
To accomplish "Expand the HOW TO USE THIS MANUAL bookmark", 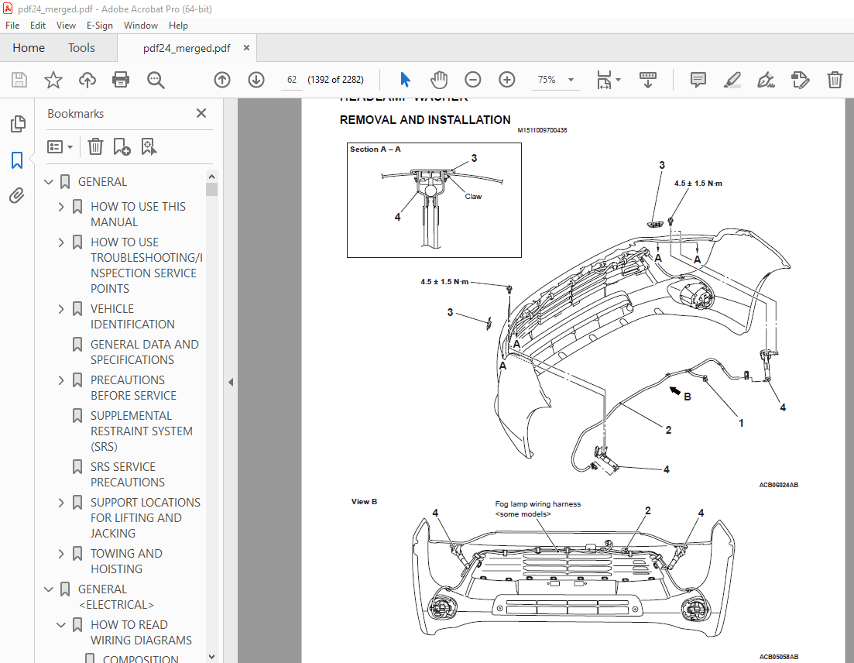I will pos(60,206).
